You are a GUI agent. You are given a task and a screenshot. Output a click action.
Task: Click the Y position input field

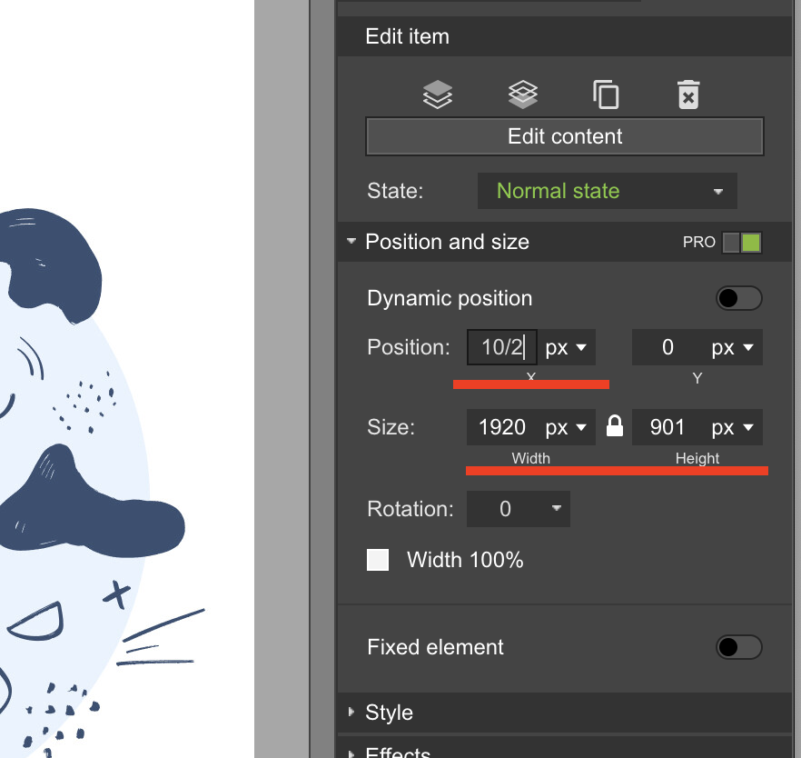[x=667, y=347]
